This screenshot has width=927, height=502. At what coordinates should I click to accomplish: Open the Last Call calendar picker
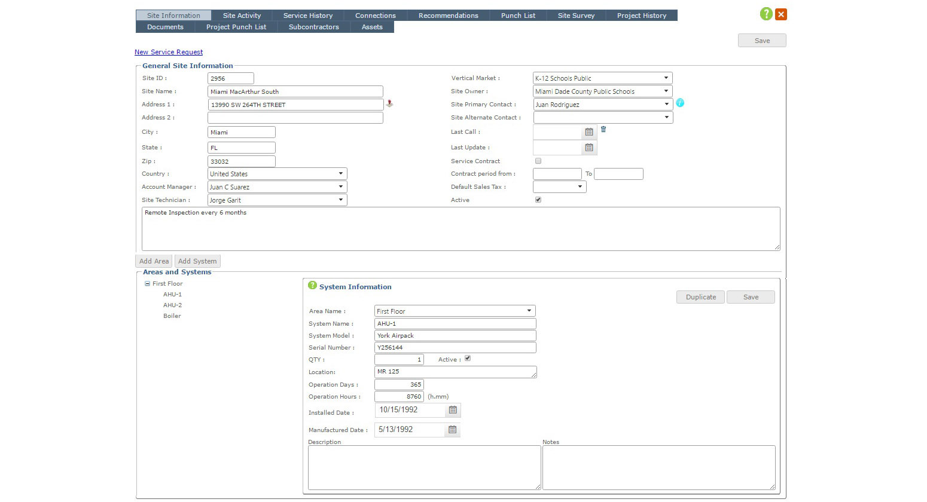588,132
